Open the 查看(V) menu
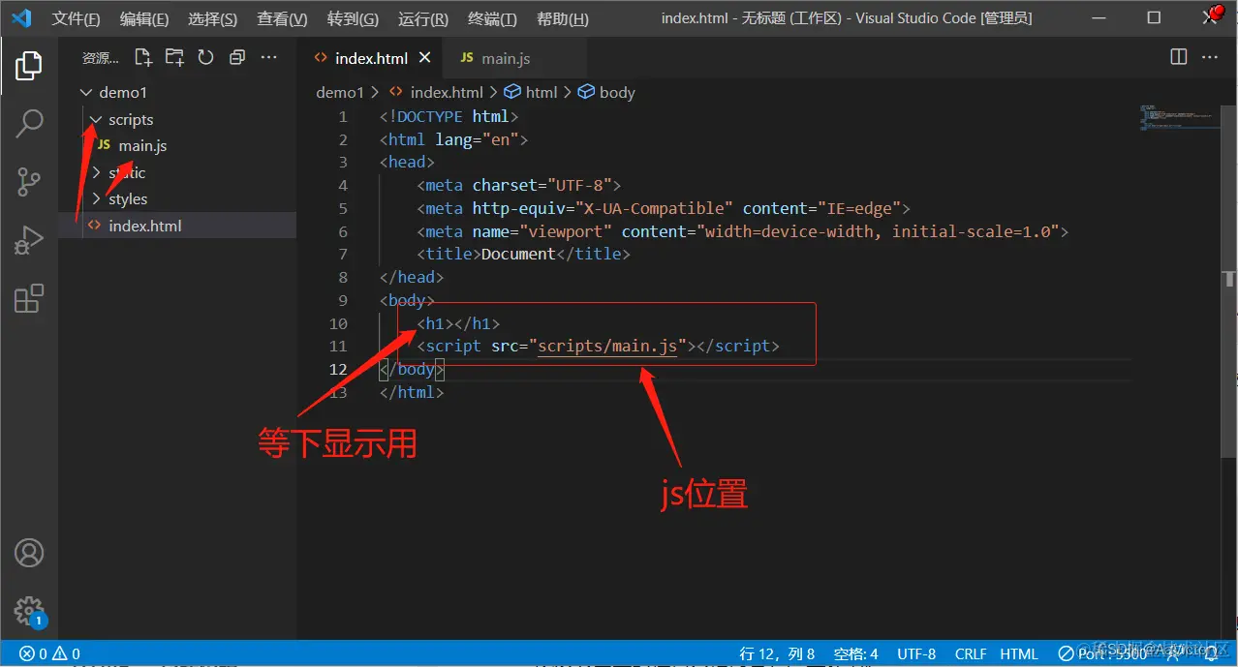Image resolution: width=1238 pixels, height=667 pixels. (282, 18)
